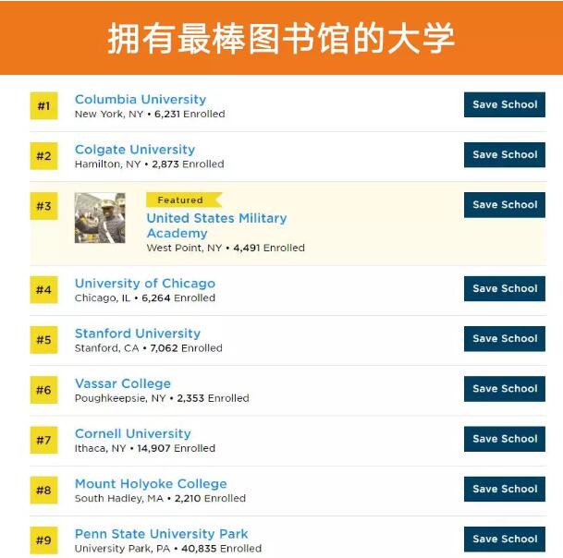The height and width of the screenshot is (558, 563).
Task: Open the Penn State University Park link
Action: pyautogui.click(x=161, y=534)
